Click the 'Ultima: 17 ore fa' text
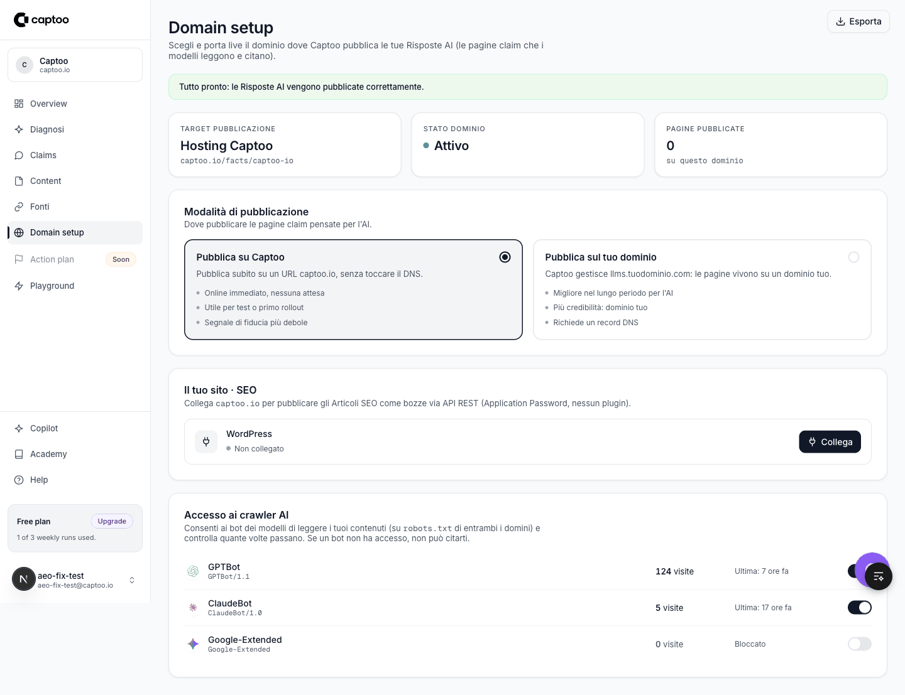Viewport: 905px width, 695px height. [x=763, y=608]
